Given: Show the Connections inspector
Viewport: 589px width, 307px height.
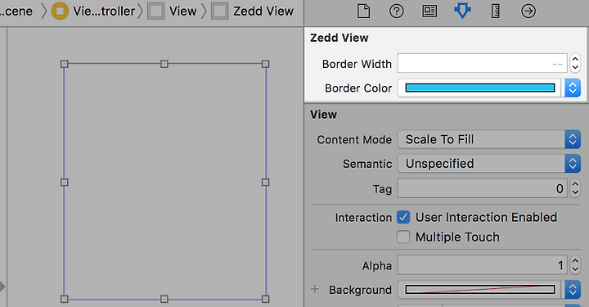Looking at the screenshot, I should [528, 11].
